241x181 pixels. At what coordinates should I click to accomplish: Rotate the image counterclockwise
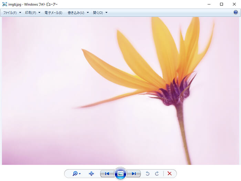(x=147, y=174)
